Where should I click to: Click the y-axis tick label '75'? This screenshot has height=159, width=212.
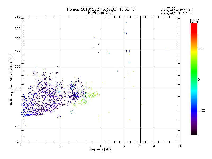point(19,142)
